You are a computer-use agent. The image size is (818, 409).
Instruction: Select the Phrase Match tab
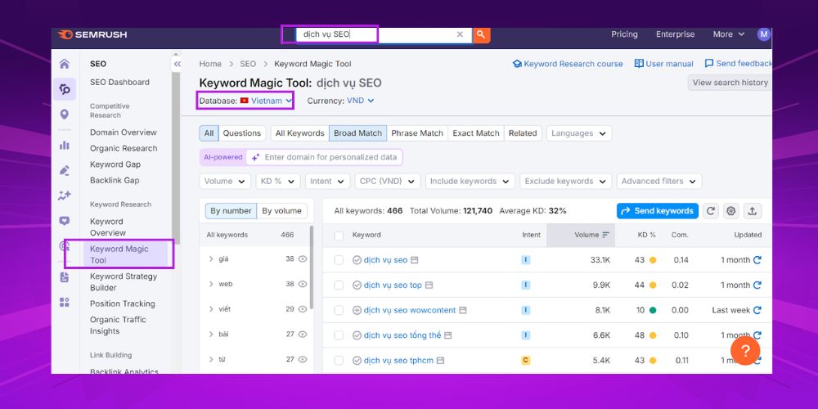[x=417, y=133]
